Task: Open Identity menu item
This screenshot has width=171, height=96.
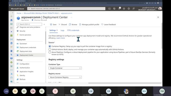Action: [22, 75]
